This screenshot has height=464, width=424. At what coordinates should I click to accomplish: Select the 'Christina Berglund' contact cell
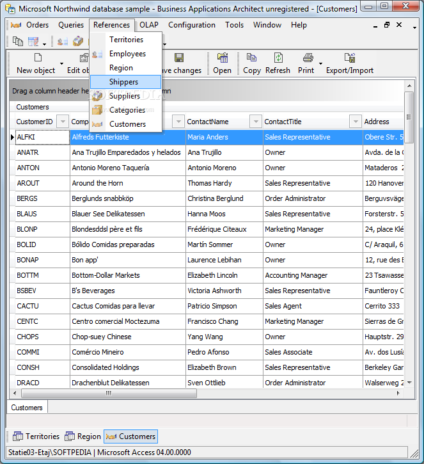(224, 198)
